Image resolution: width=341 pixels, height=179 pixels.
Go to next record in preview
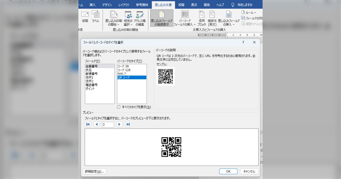[120, 124]
